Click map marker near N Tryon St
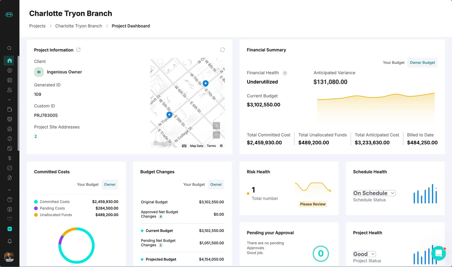This screenshot has height=267, width=452. pos(169,115)
